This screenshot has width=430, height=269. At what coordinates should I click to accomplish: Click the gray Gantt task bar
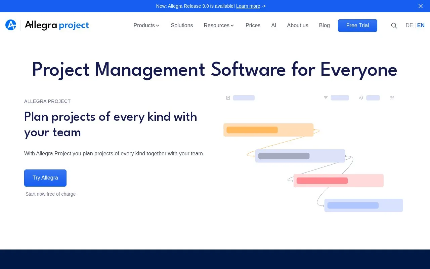point(300,156)
